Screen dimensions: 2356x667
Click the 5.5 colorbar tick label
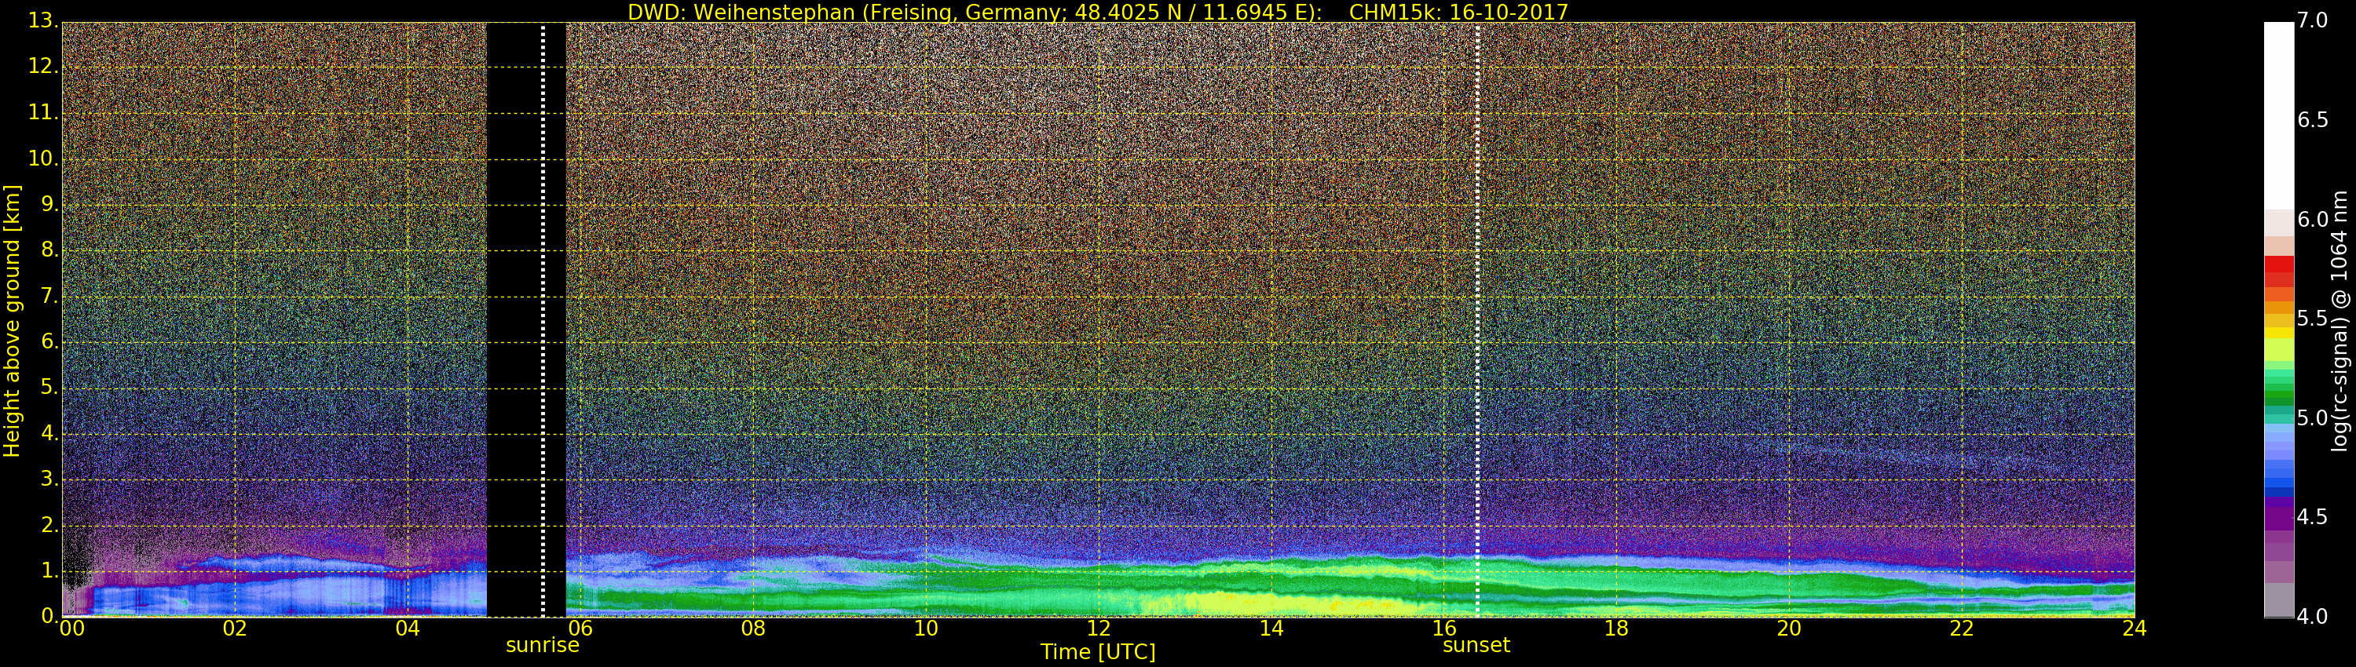(2312, 319)
